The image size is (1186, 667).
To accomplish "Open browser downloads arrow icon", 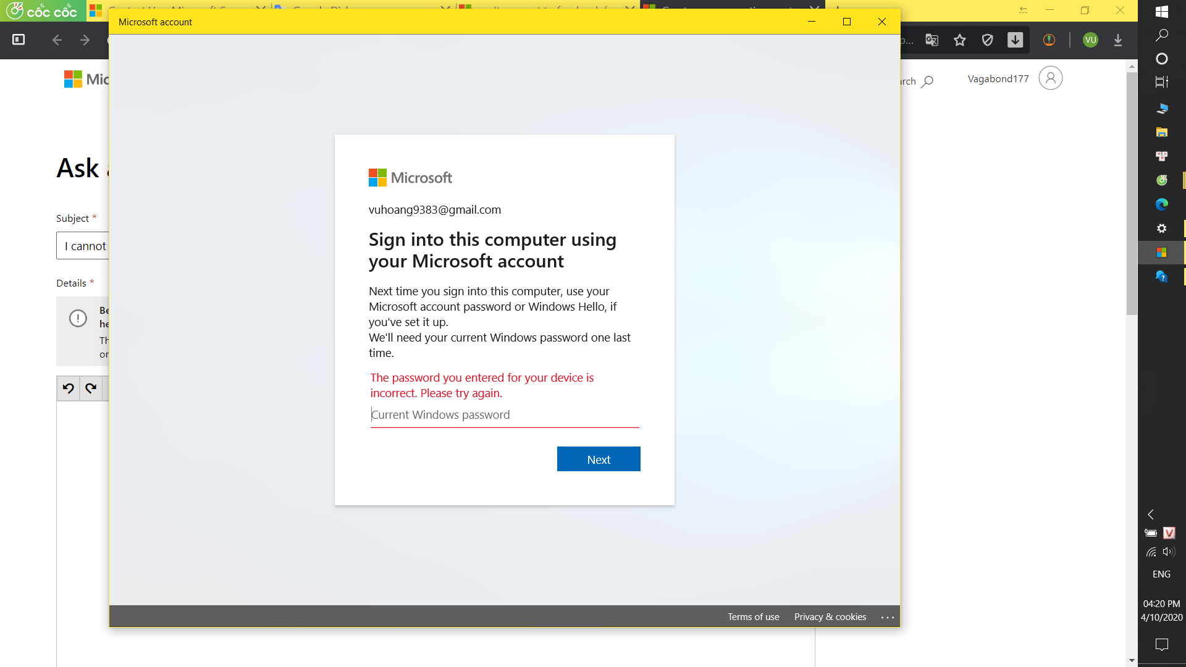I will [1118, 40].
